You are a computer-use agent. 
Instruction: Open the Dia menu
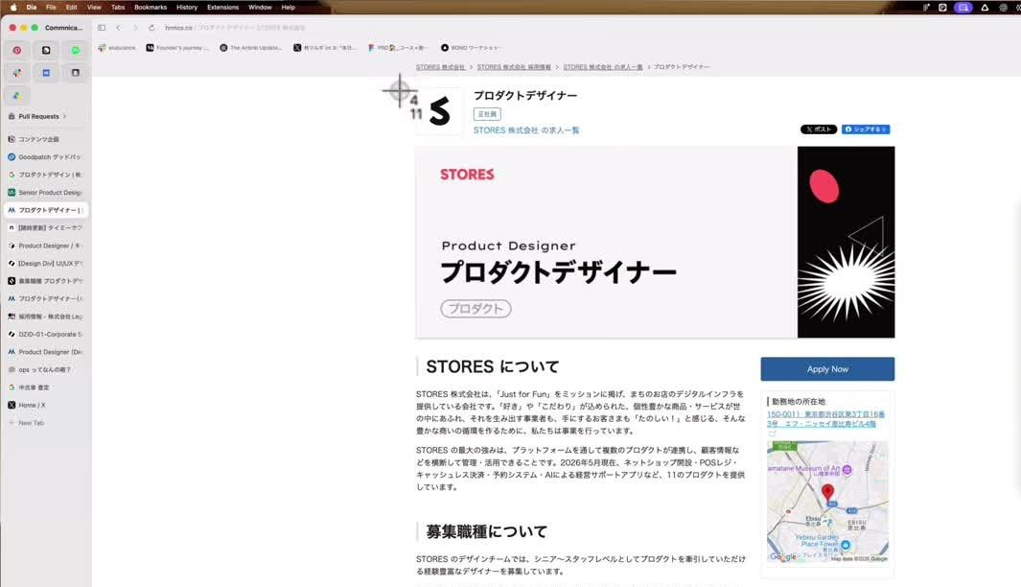pos(32,7)
